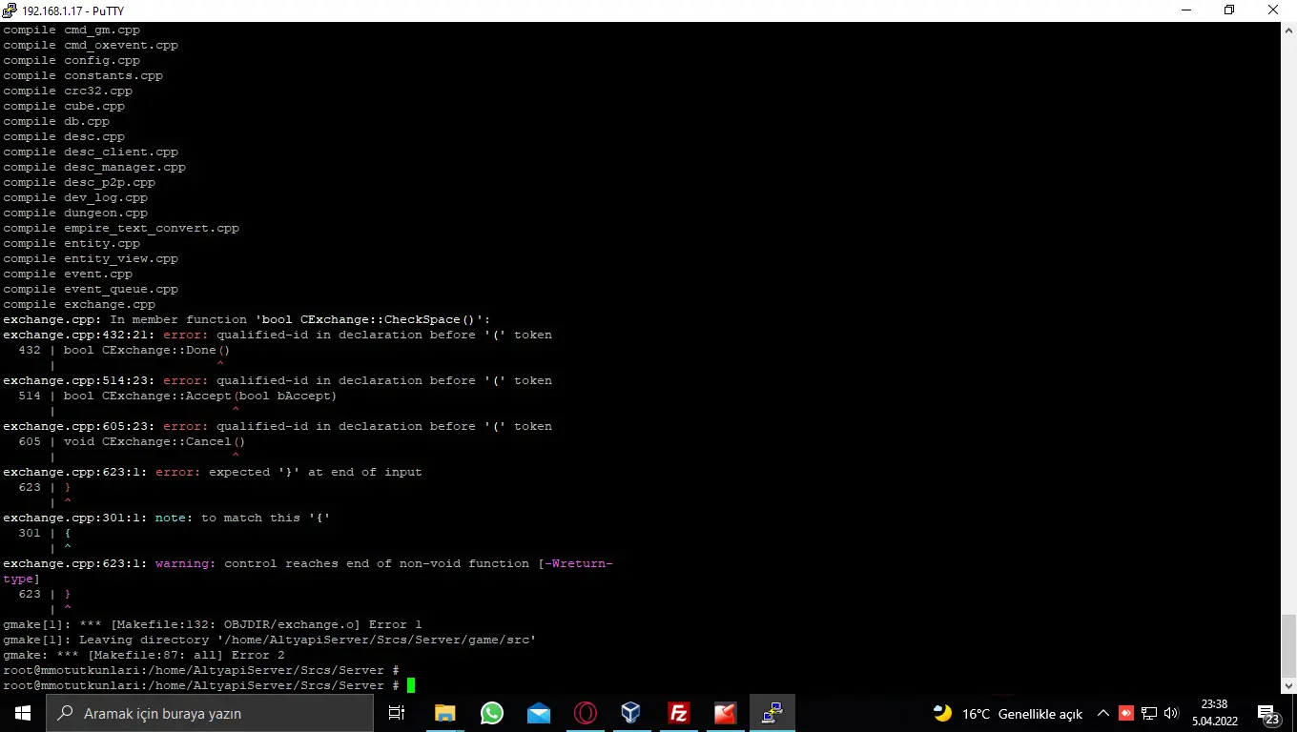Viewport: 1297px width, 732px height.
Task: Open the Opera GX browser
Action: click(585, 712)
